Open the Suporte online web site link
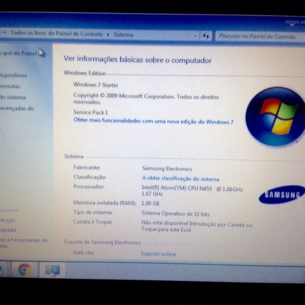Screen dimensions: 305x305 tap(158, 254)
